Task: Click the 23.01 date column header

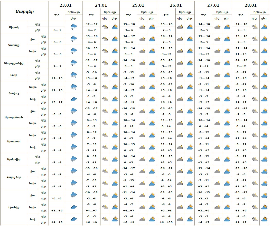Action: 66,5
